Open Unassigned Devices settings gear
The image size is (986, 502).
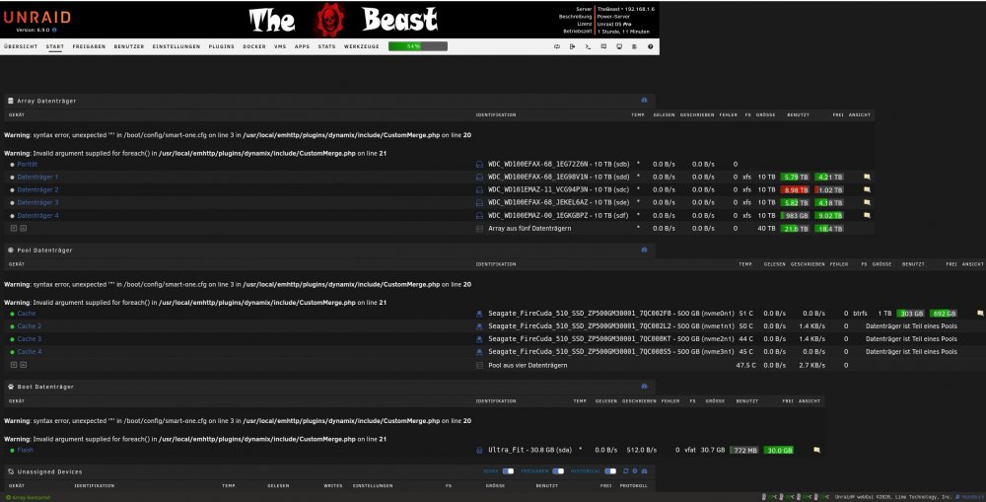point(635,470)
